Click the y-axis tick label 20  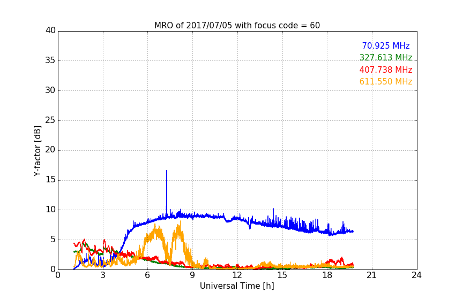point(50,150)
